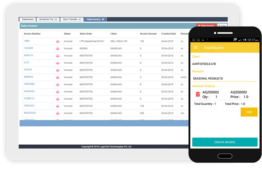Print invoice 45454545
This screenshot has height=169, width=262.
(x=58, y=92)
